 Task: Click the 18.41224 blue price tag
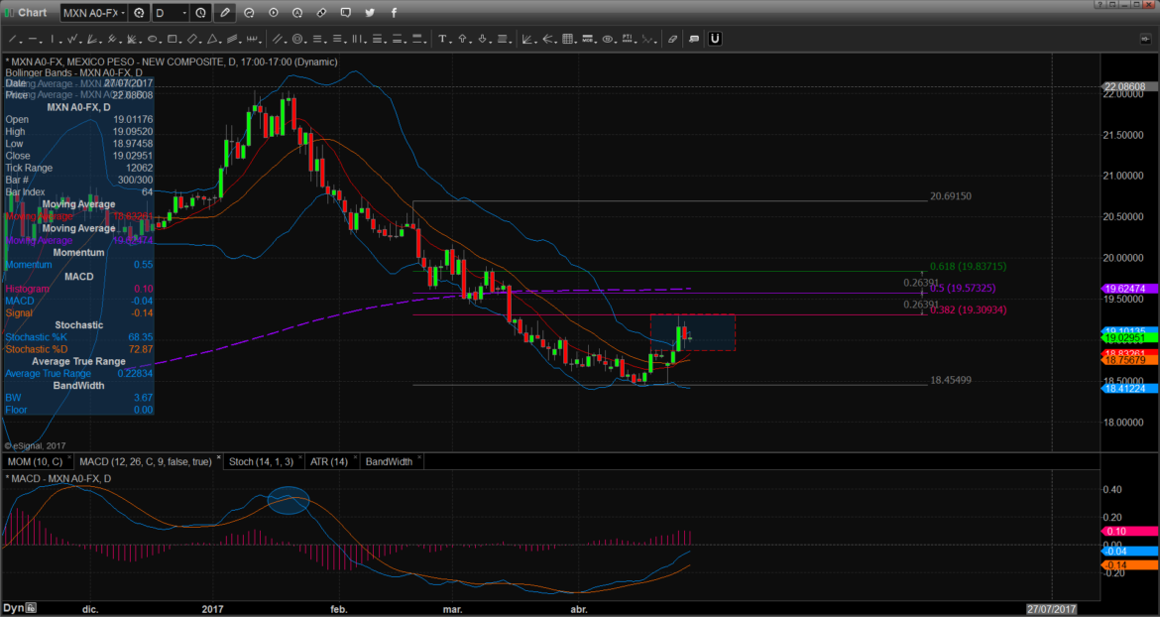click(1130, 389)
